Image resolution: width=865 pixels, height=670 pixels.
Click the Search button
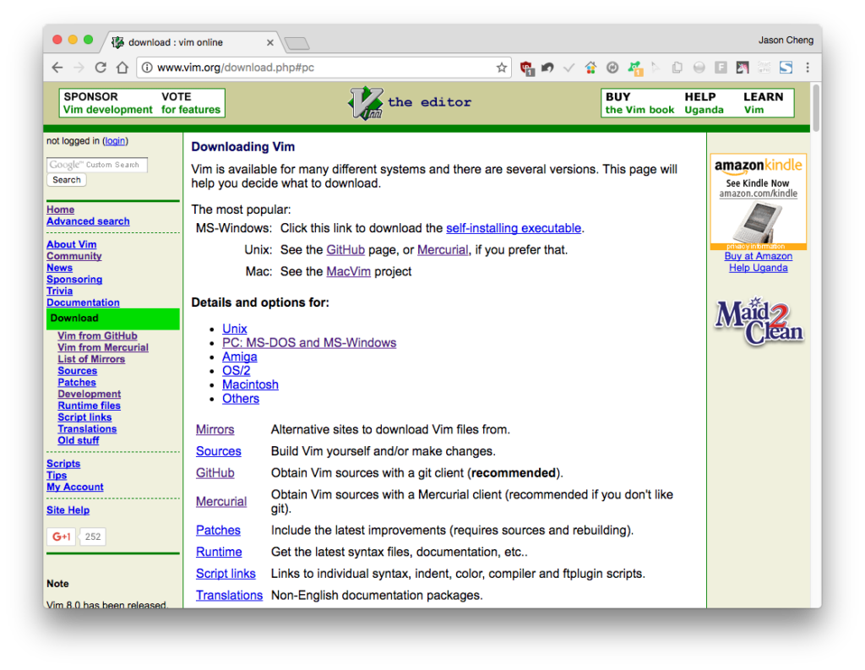[67, 180]
